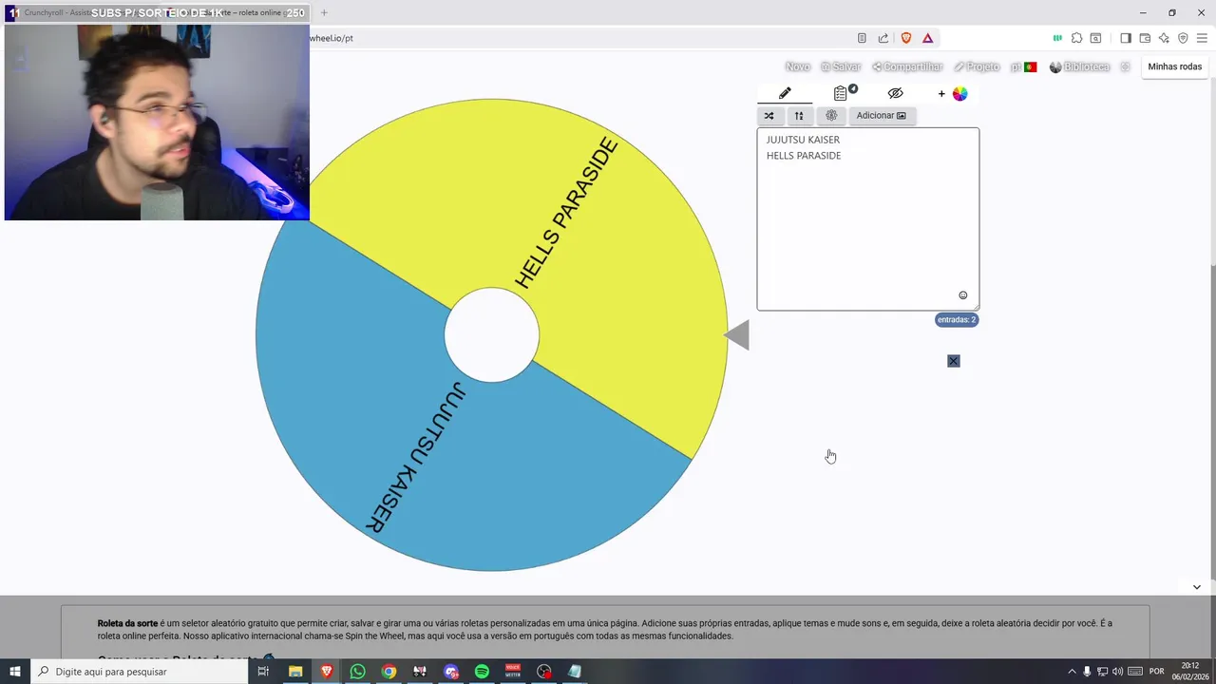Click the Adicionar image button

pyautogui.click(x=881, y=116)
